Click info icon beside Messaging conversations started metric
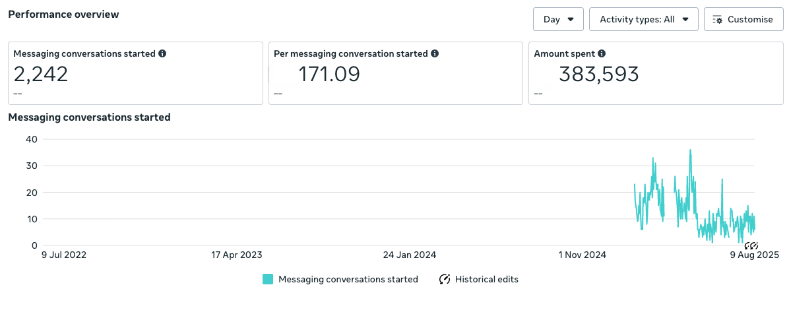 162,53
